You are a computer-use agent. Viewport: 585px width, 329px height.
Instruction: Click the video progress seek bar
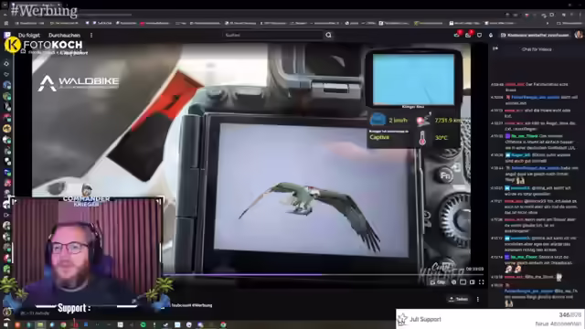tap(324, 275)
